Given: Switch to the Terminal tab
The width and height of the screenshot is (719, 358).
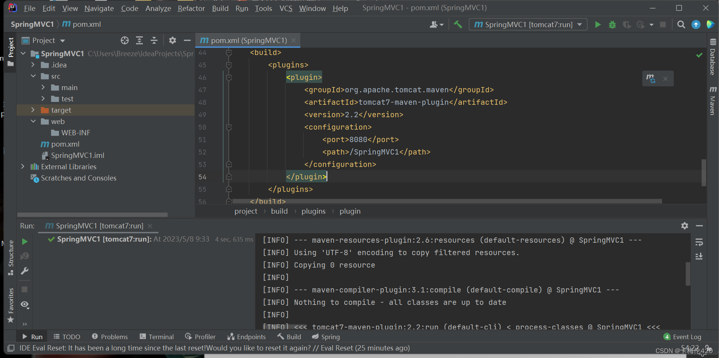Looking at the screenshot, I should 161,337.
